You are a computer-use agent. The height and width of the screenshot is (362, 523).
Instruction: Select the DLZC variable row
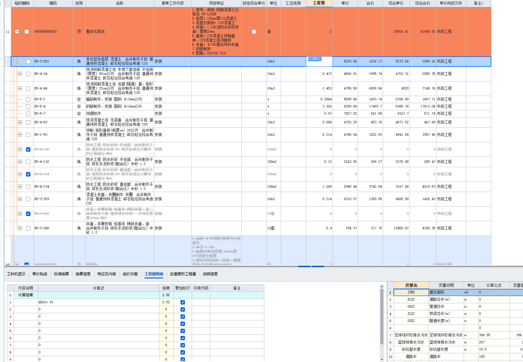pyautogui.click(x=455, y=300)
